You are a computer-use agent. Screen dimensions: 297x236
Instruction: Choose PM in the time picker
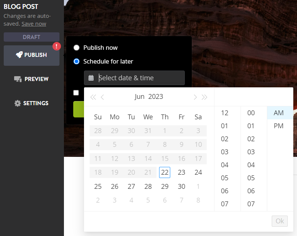(278, 126)
